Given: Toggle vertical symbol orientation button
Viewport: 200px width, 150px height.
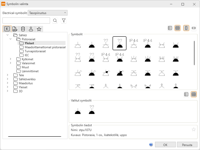Looking at the screenshot, I should pos(186,28).
